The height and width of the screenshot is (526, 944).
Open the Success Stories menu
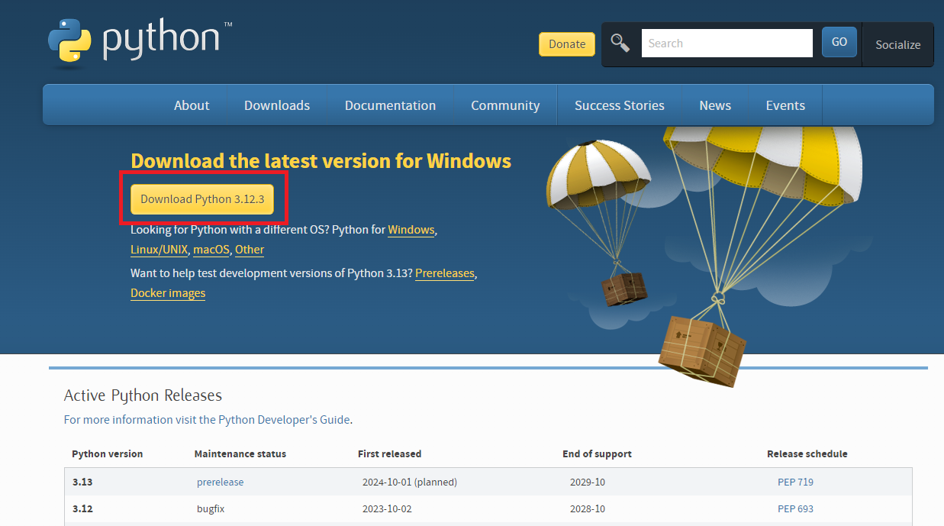coord(620,105)
